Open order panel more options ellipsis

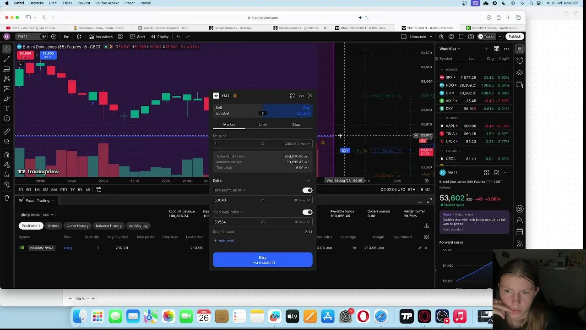[x=301, y=96]
